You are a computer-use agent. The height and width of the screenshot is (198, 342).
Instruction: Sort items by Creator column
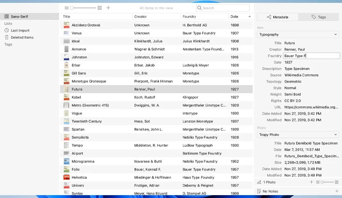click(x=140, y=17)
